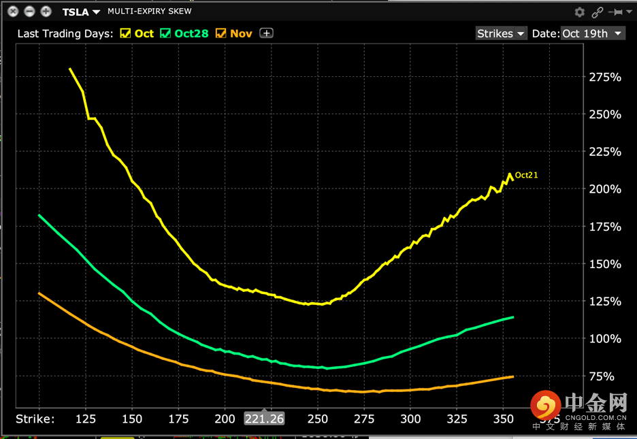The width and height of the screenshot is (637, 439).
Task: Open the settings gear icon
Action: pos(579,12)
